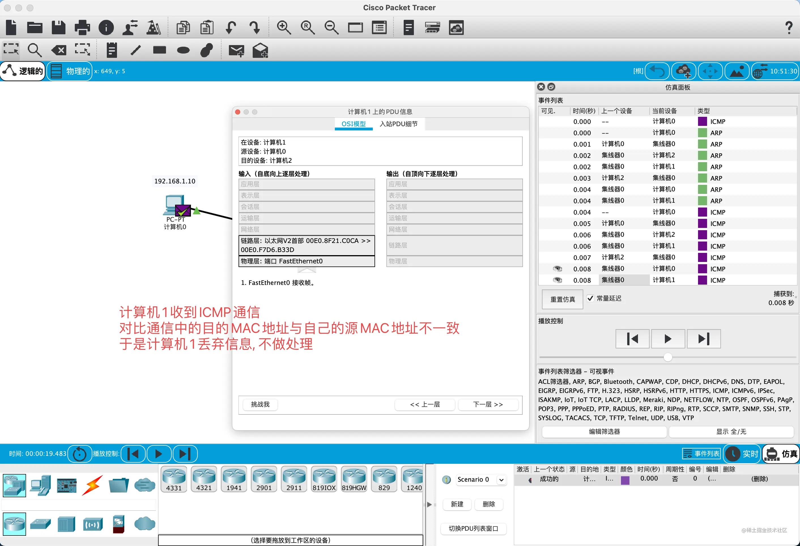
Task: Pick the 2911 router device
Action: point(294,479)
